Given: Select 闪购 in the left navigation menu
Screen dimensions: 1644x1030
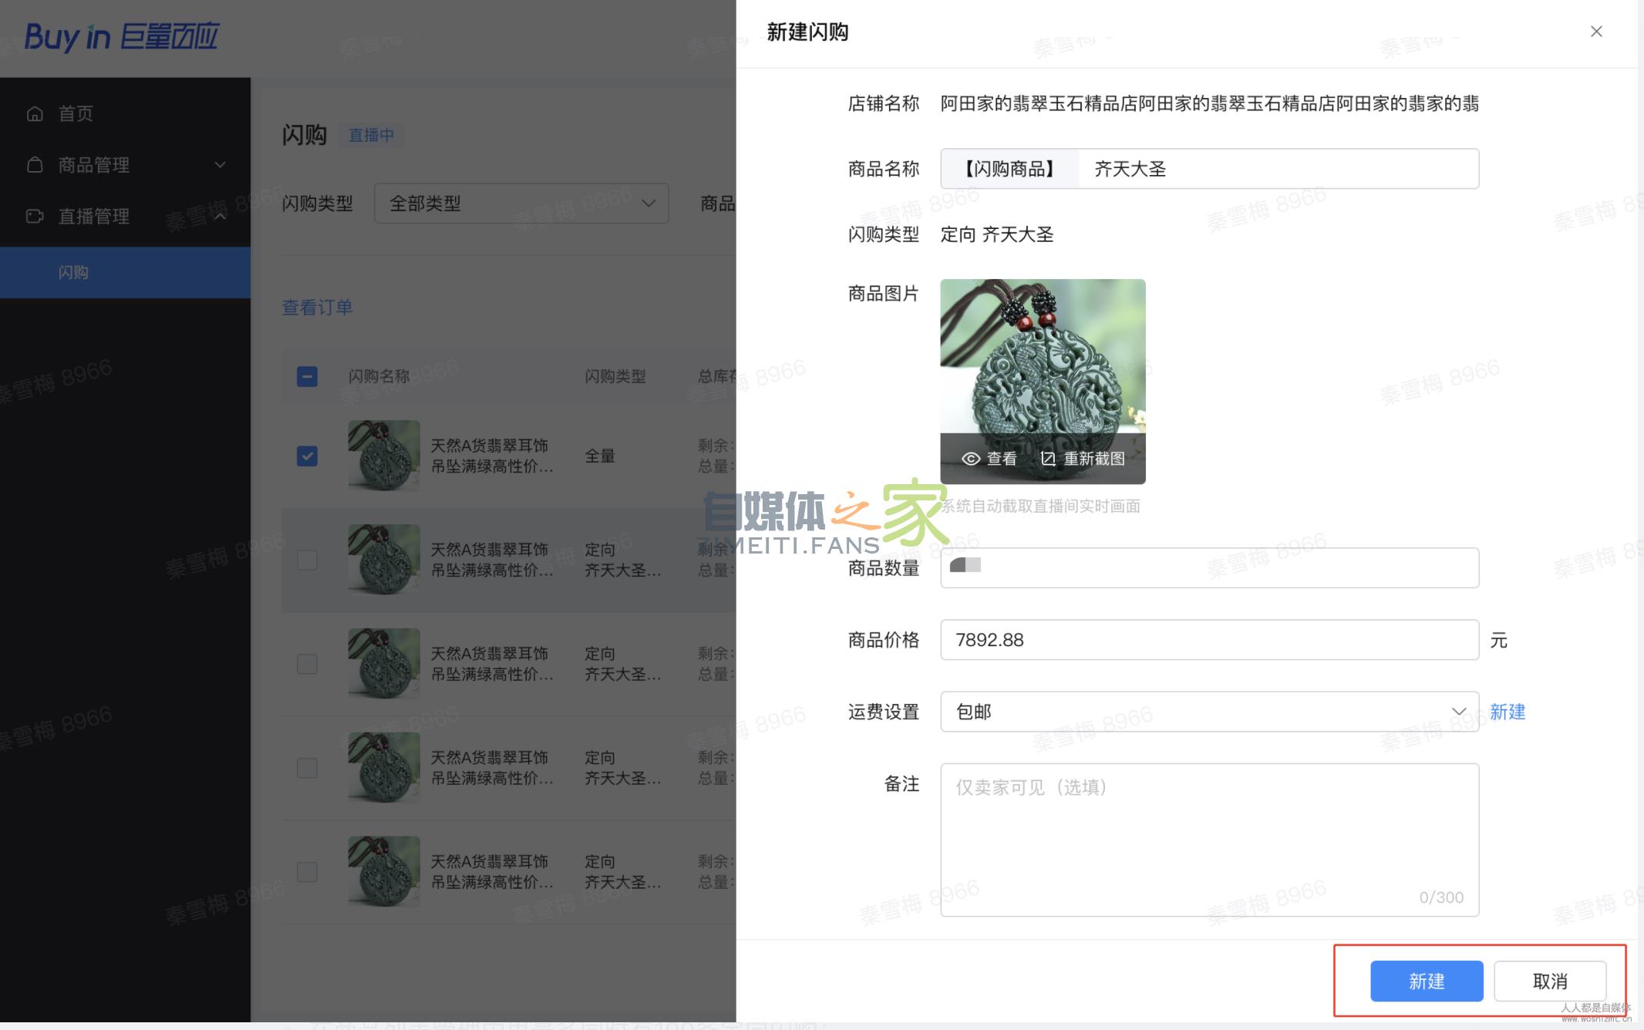Looking at the screenshot, I should (x=73, y=272).
